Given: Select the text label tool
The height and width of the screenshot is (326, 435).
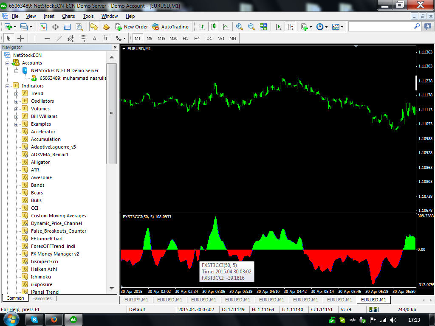Looking at the screenshot, I should [x=94, y=38].
